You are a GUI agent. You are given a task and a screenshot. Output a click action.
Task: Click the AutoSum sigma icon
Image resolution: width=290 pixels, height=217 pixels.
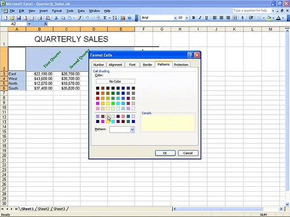click(105, 18)
